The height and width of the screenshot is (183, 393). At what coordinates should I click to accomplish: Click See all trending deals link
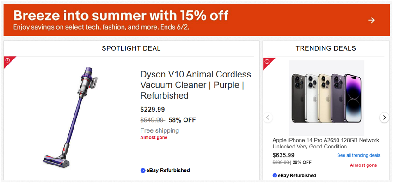point(358,155)
